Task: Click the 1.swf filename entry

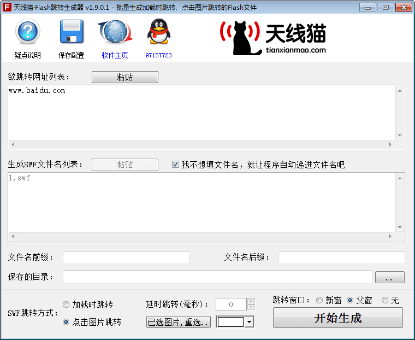Action: (19, 178)
